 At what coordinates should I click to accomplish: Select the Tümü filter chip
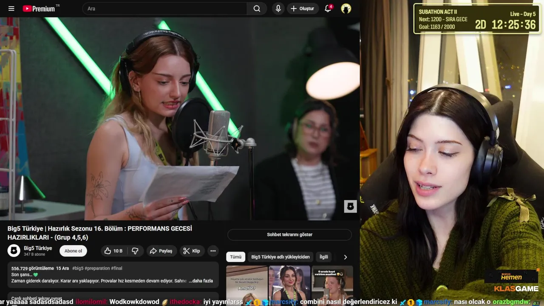[x=235, y=257]
